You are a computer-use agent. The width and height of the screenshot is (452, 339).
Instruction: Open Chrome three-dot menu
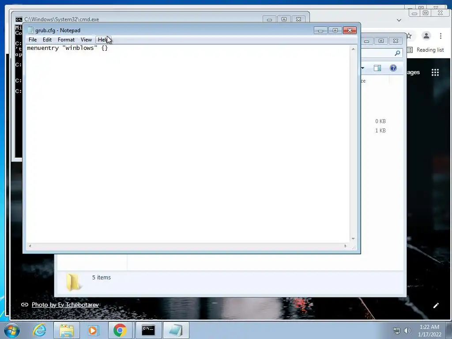(x=441, y=36)
